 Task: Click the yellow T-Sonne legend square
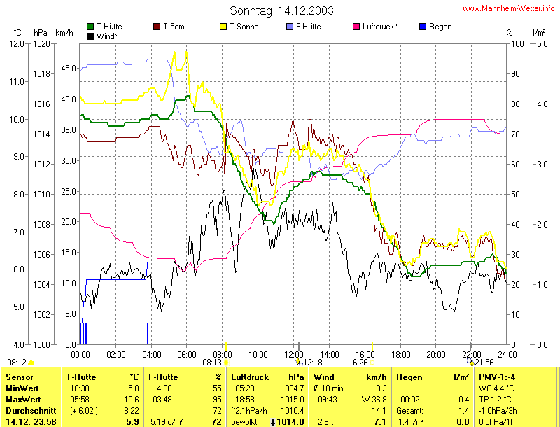[224, 27]
